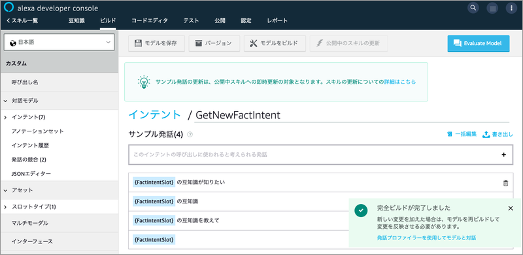Open the 認定 tab
Image resolution: width=523 pixels, height=255 pixels.
point(246,21)
